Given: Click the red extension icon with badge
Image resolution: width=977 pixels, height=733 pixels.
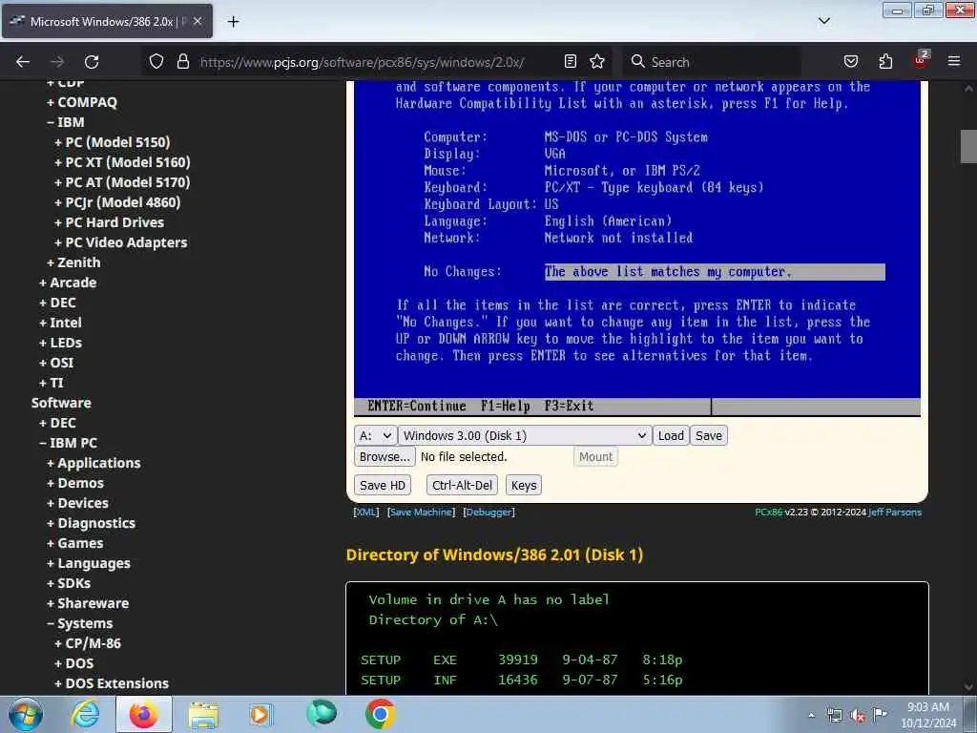Looking at the screenshot, I should click(921, 60).
